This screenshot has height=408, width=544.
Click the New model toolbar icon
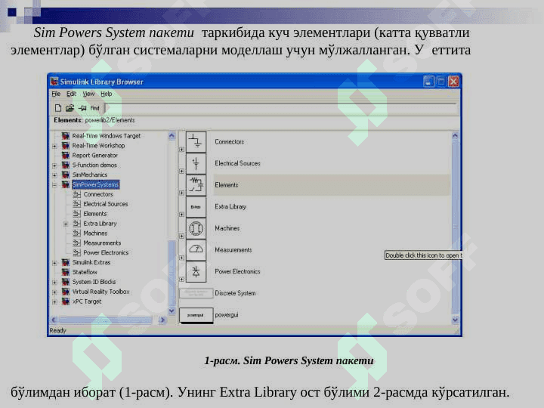point(58,108)
